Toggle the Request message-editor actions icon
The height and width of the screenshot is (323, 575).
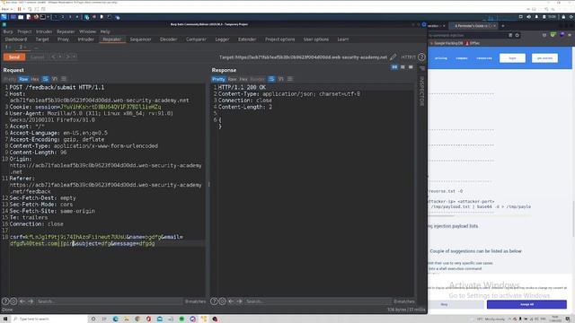click(x=46, y=79)
